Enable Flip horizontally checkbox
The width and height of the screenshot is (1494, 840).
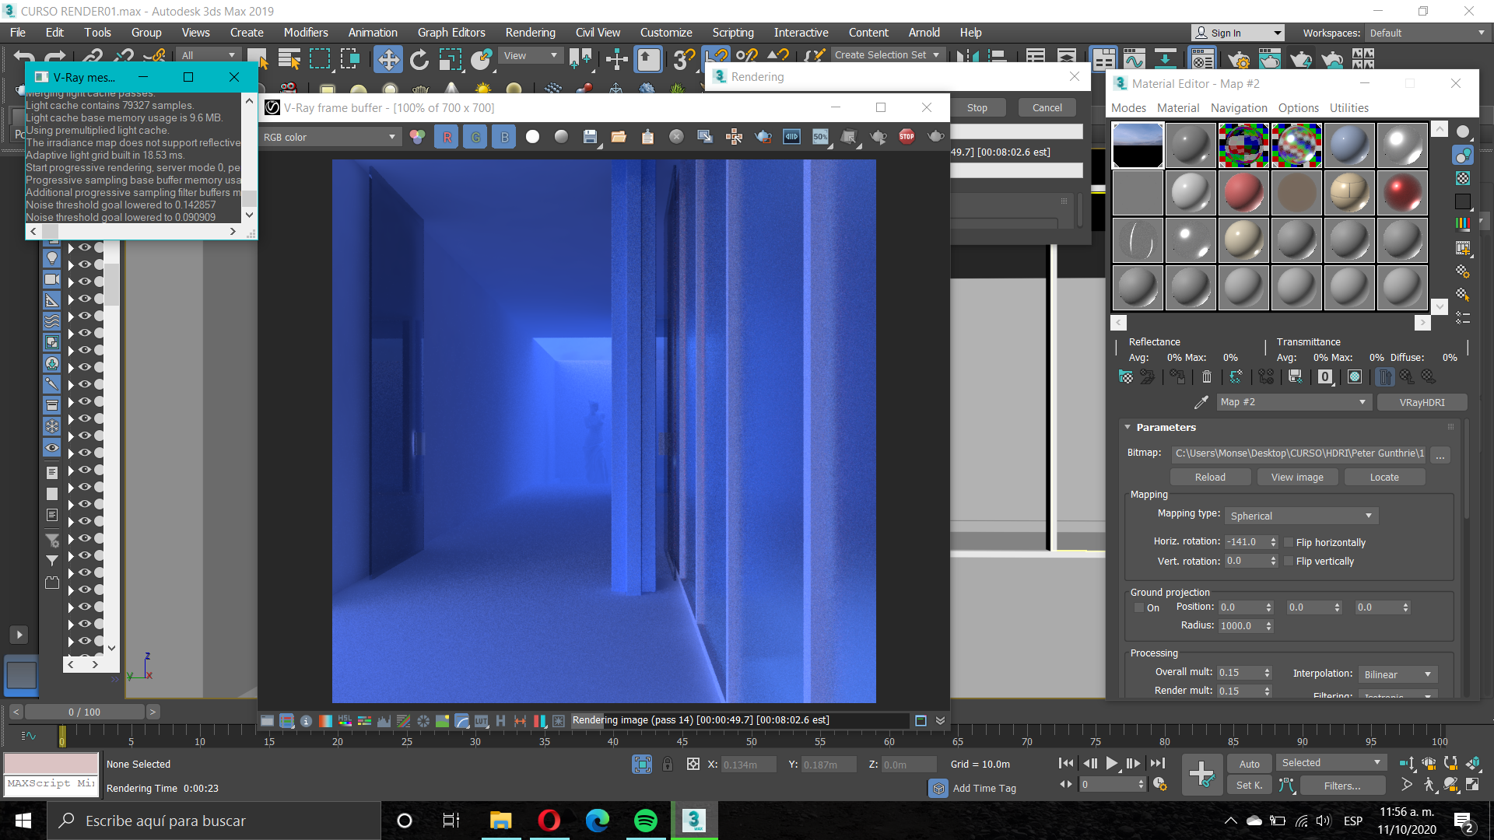(x=1289, y=543)
